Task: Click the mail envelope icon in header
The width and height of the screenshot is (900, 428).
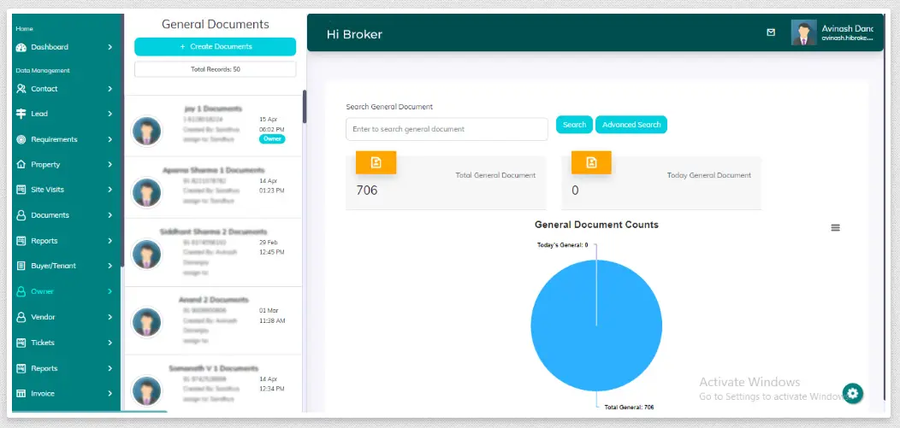Action: [x=771, y=32]
